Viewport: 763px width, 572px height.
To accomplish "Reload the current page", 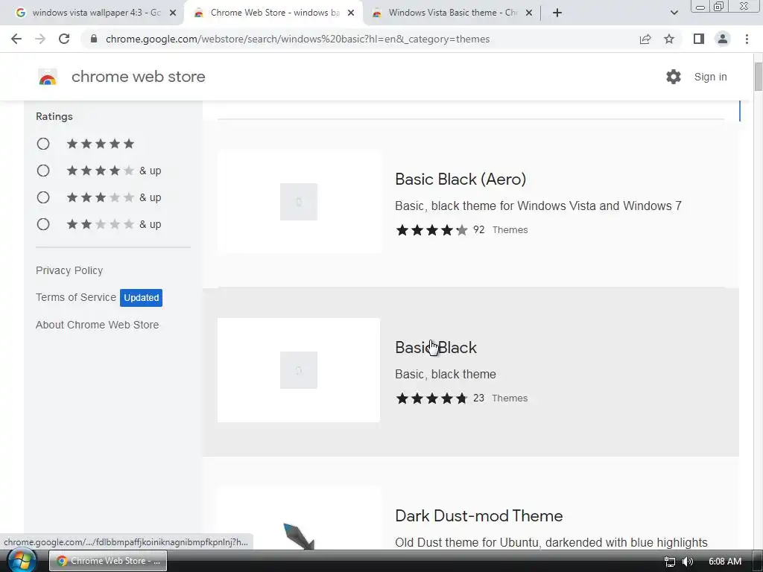I will pyautogui.click(x=64, y=39).
